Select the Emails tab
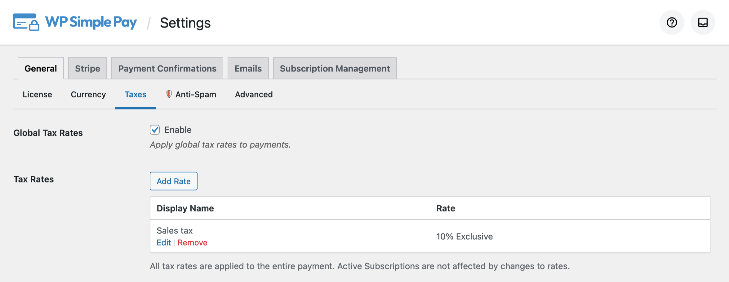The width and height of the screenshot is (729, 282). click(248, 68)
